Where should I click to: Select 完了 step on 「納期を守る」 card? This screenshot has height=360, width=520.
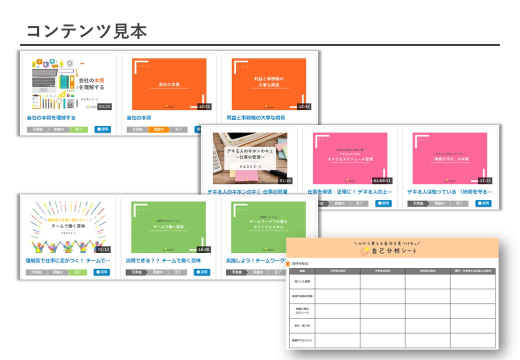[459, 203]
